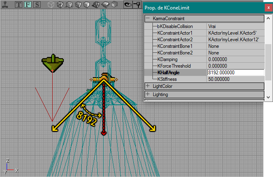Toggle the Front view (F) button
This screenshot has height=177, width=273.
pyautogui.click(x=28, y=5)
